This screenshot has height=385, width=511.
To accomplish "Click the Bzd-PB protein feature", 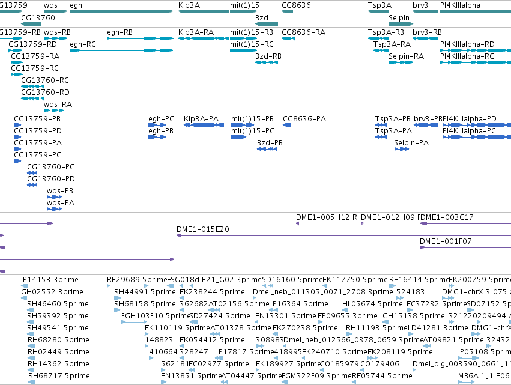I will [267, 149].
